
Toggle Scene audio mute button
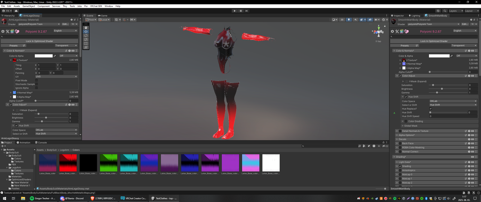[x=355, y=20]
